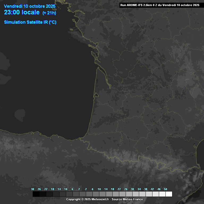Viewport: 204px width, 204px height.
Task: Click the -10 legend temperature label
Action: [x=99, y=189]
